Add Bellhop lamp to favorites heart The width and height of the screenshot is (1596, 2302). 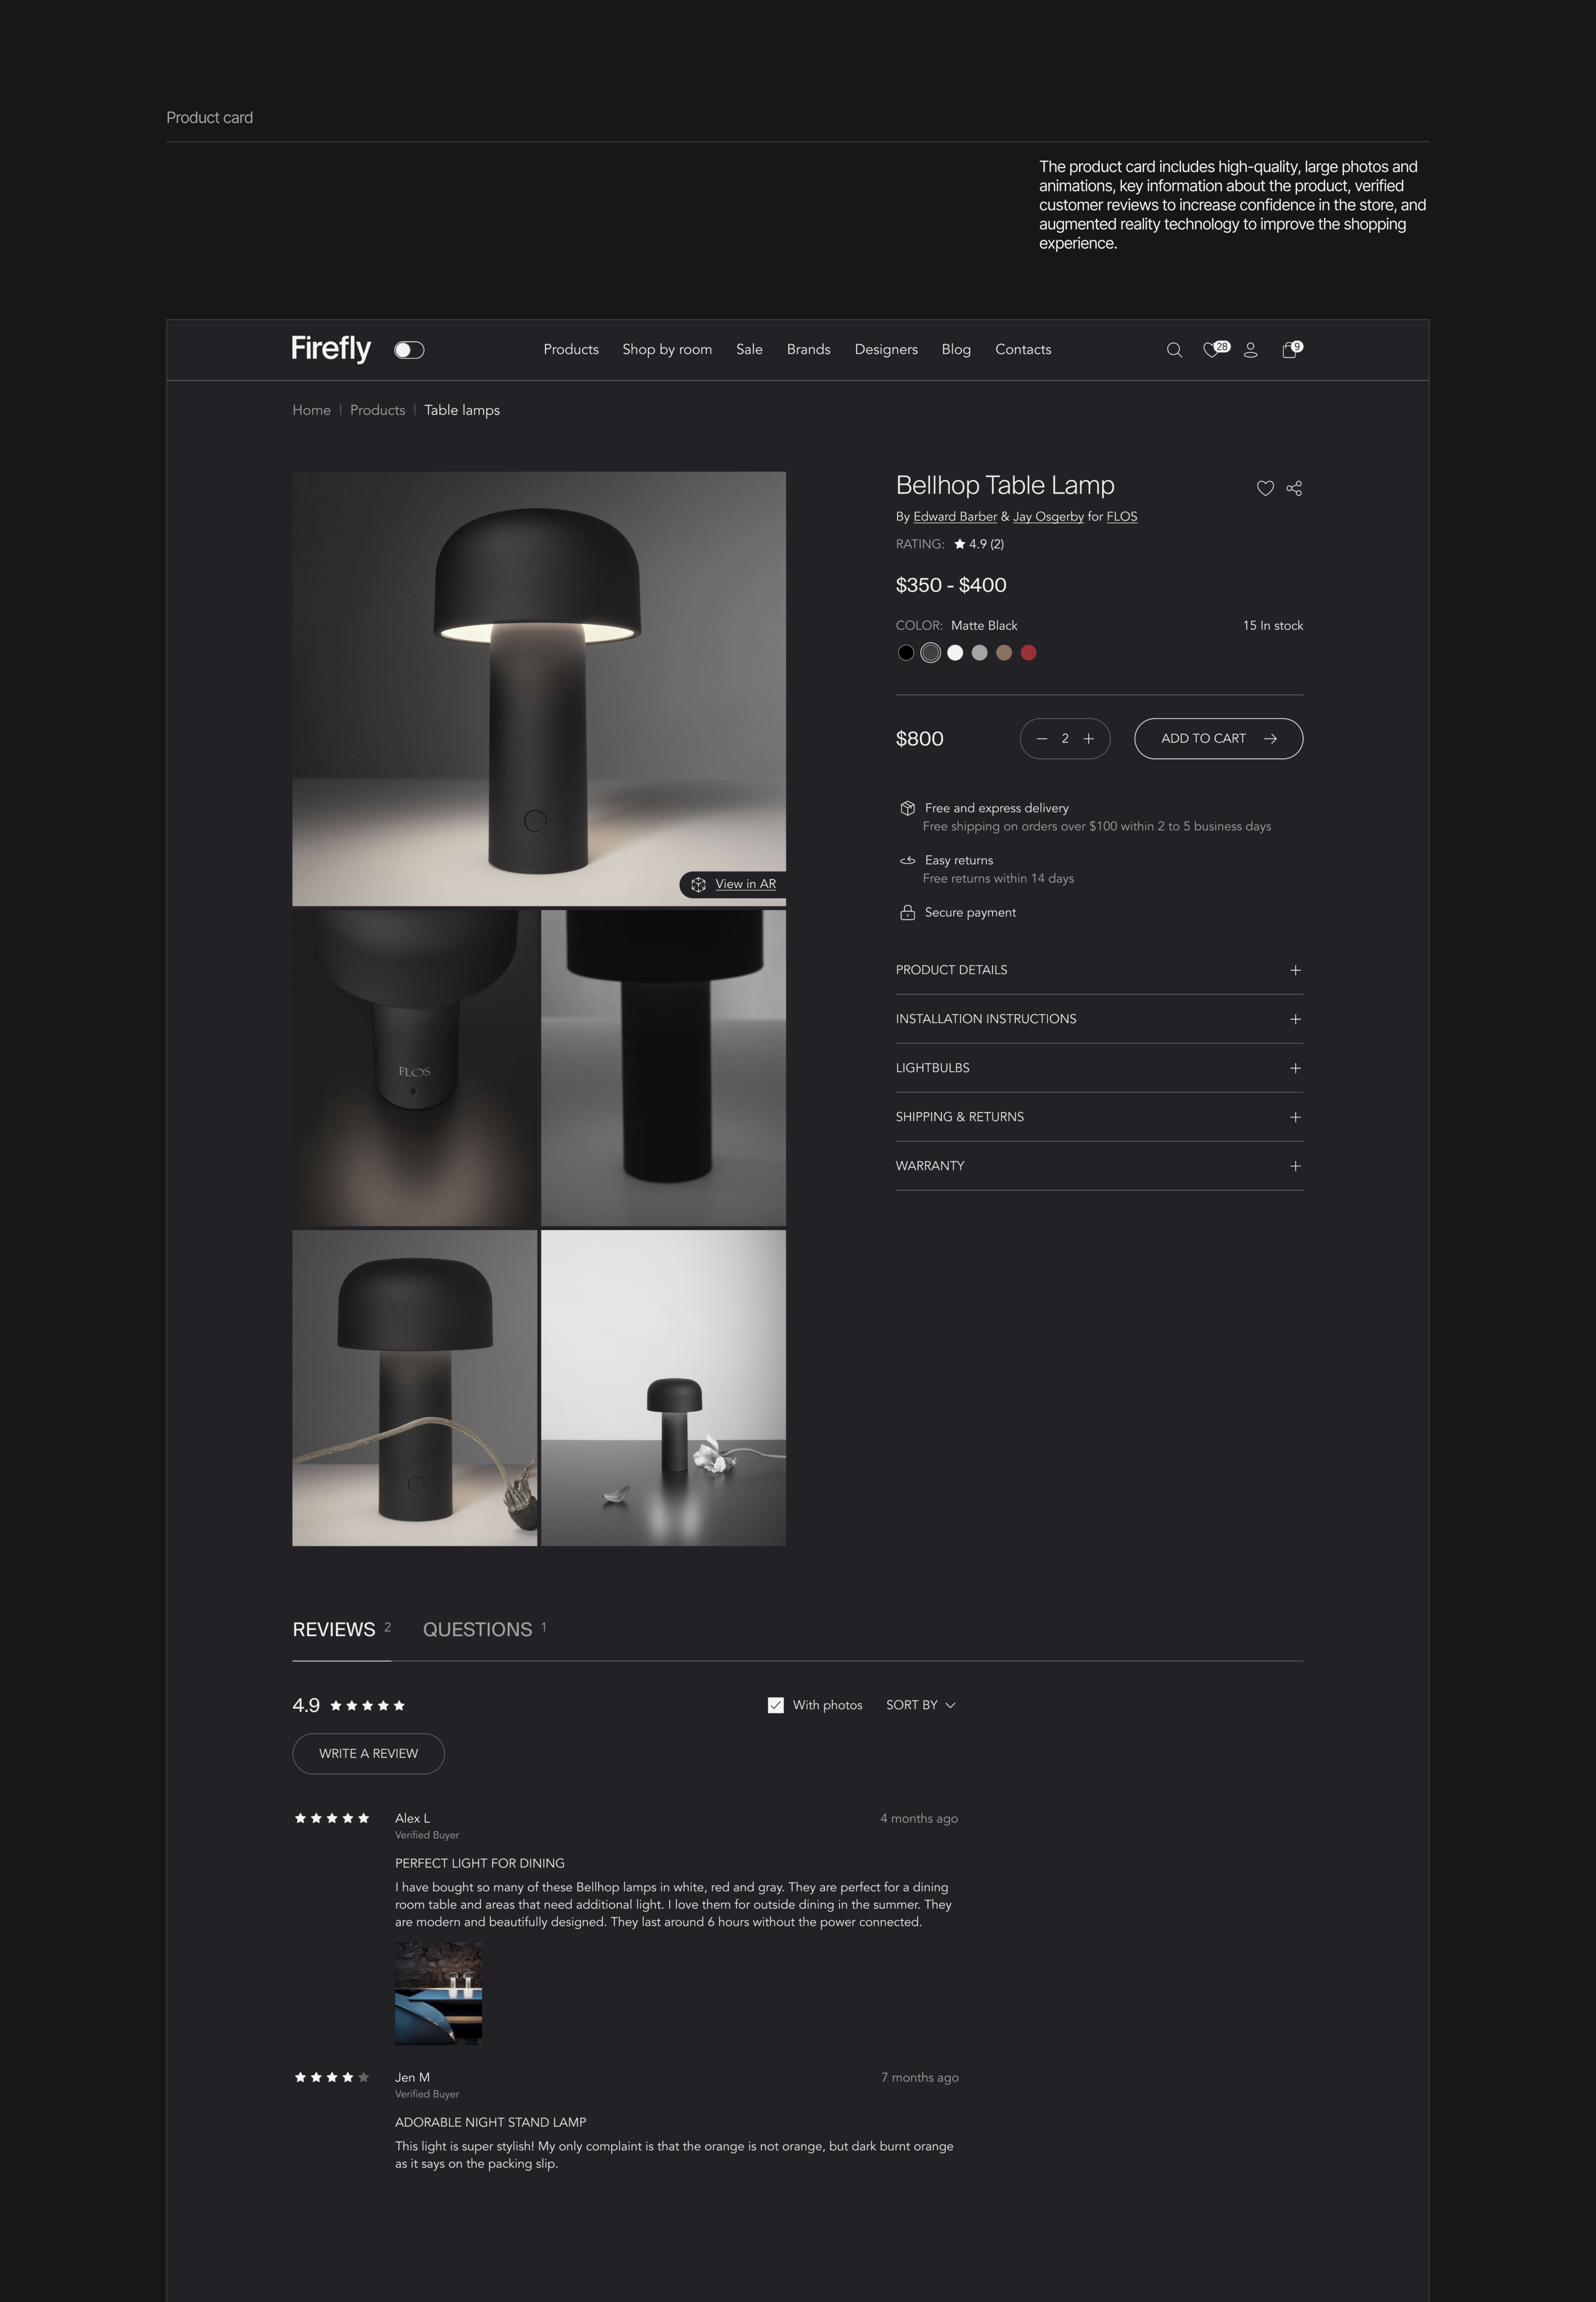click(1265, 488)
